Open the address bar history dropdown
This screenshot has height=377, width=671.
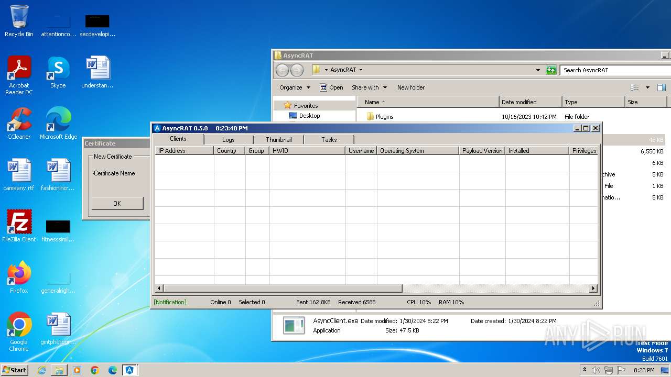(x=538, y=70)
